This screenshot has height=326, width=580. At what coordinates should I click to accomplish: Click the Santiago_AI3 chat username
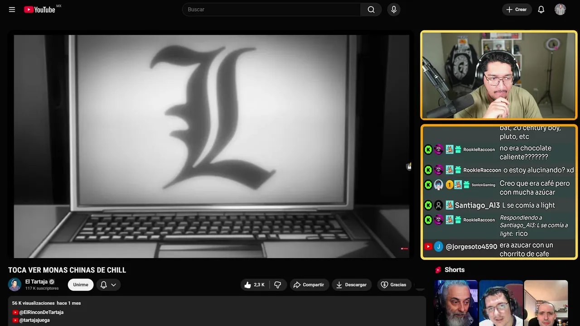click(477, 206)
